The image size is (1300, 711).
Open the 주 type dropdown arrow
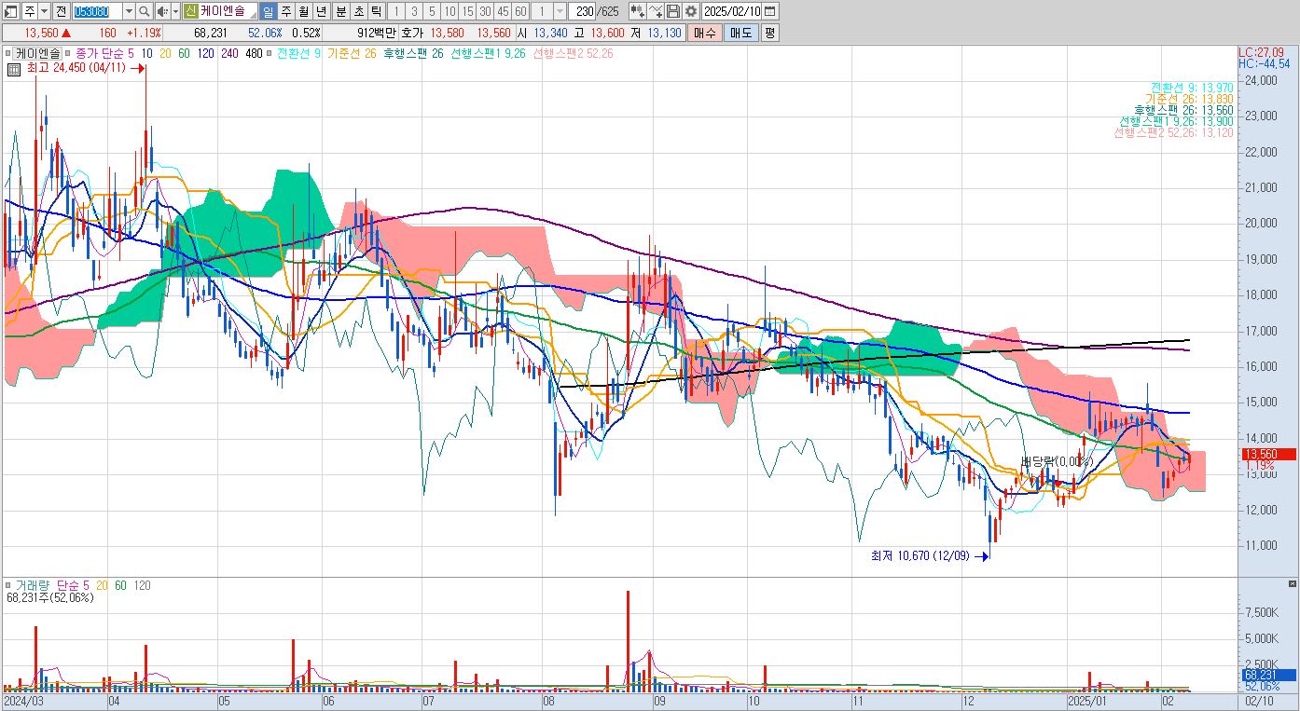tap(44, 11)
